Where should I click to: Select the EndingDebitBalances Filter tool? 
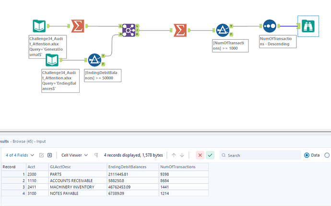click(95, 60)
